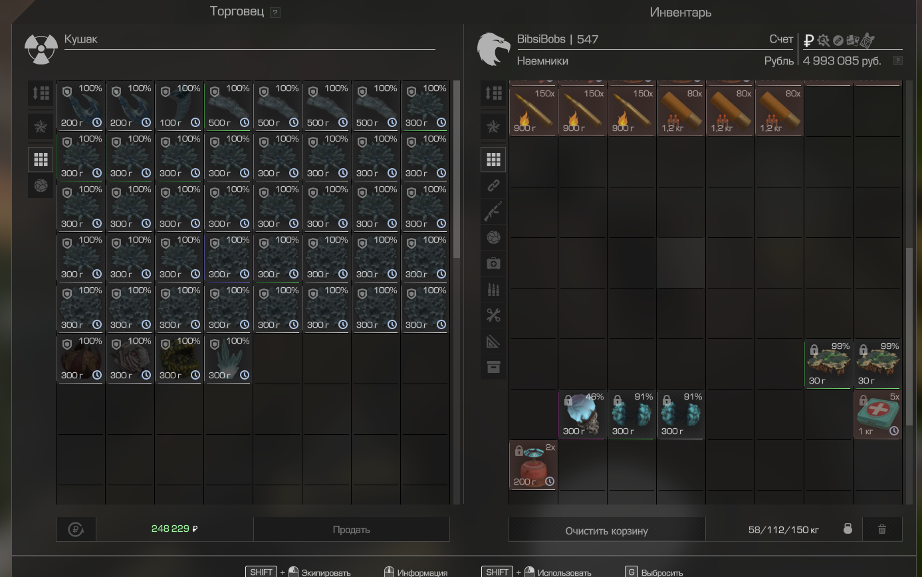Screen dimensions: 922x577
Task: Select the pale rose artifact in trader grid
Action: tap(130, 358)
